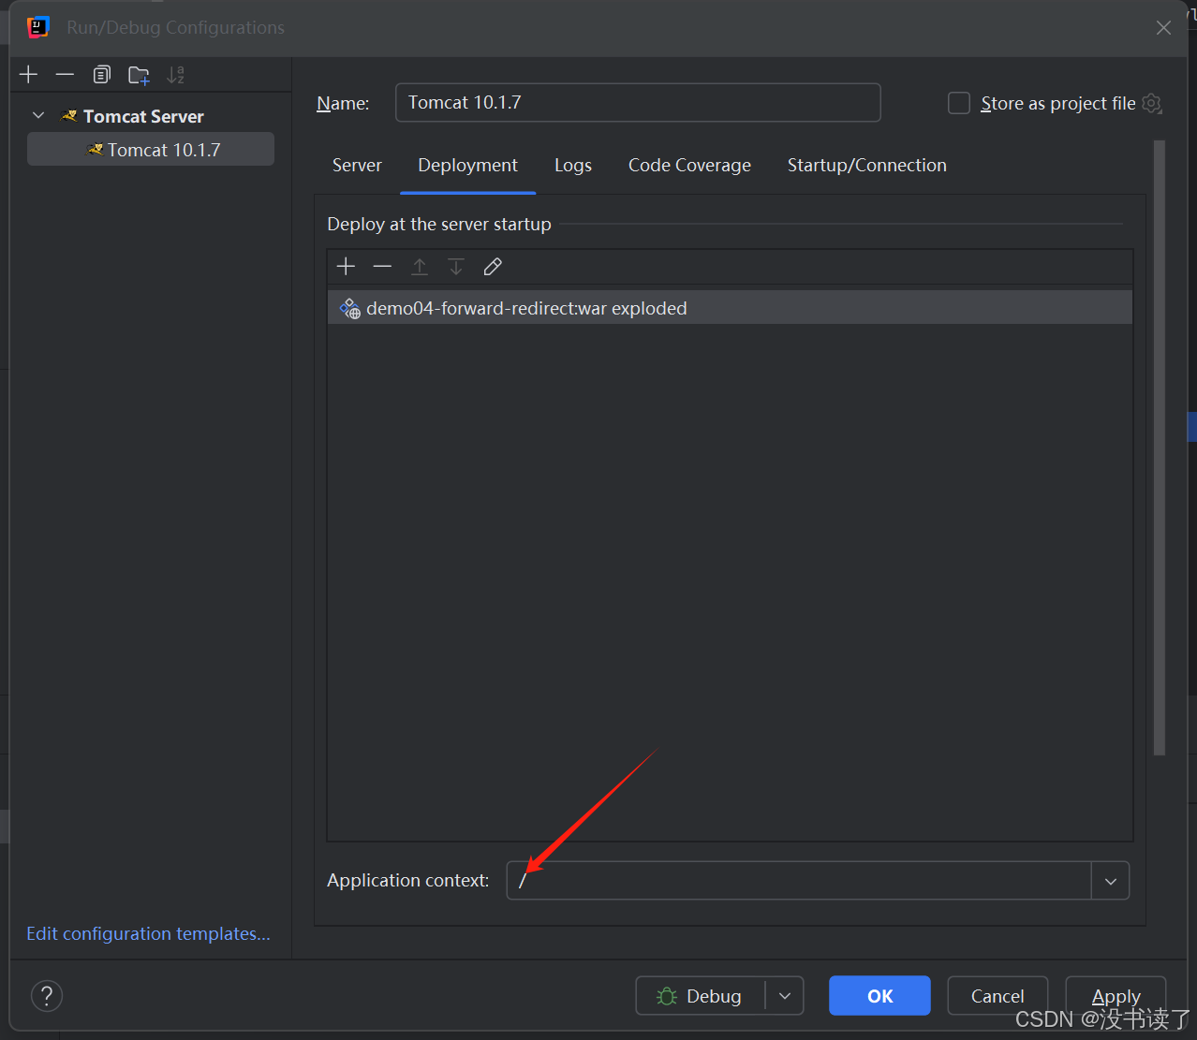Collapse the Tomcat Server tree node
The width and height of the screenshot is (1197, 1040).
(x=38, y=115)
